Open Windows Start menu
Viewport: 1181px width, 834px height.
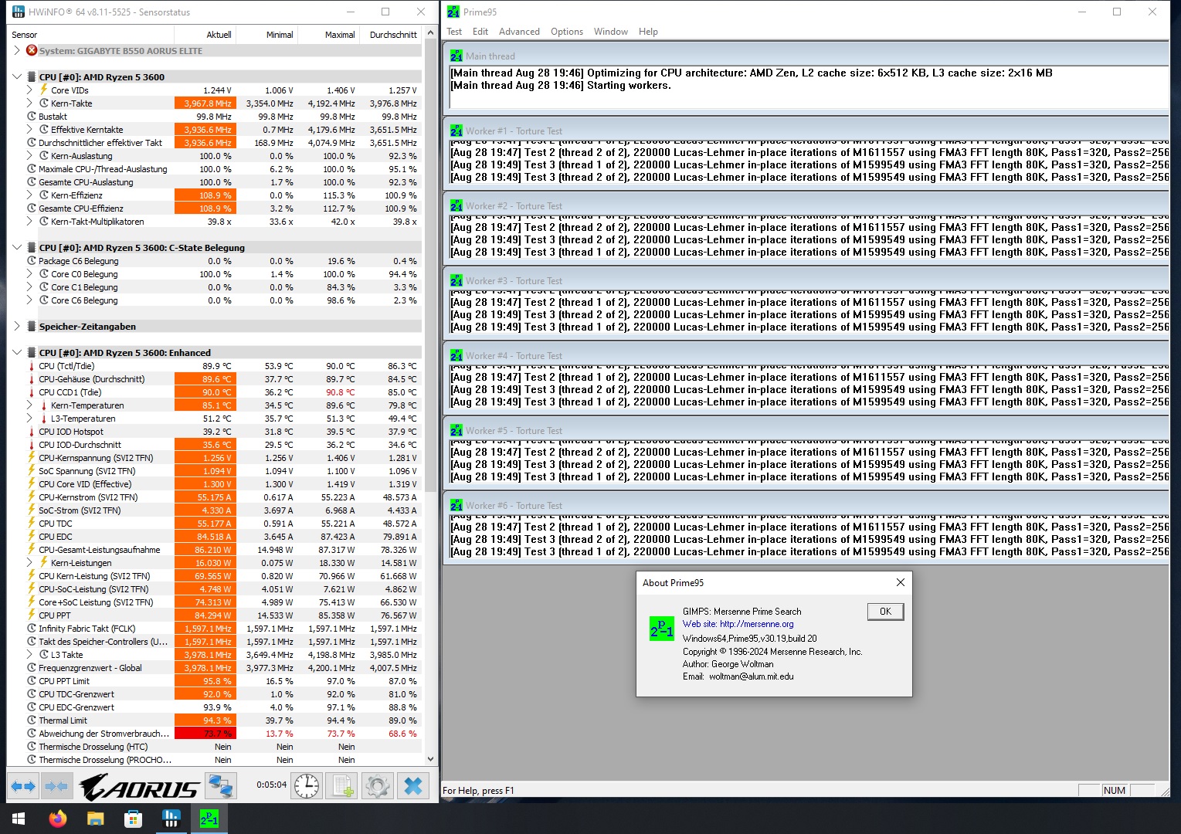(19, 819)
